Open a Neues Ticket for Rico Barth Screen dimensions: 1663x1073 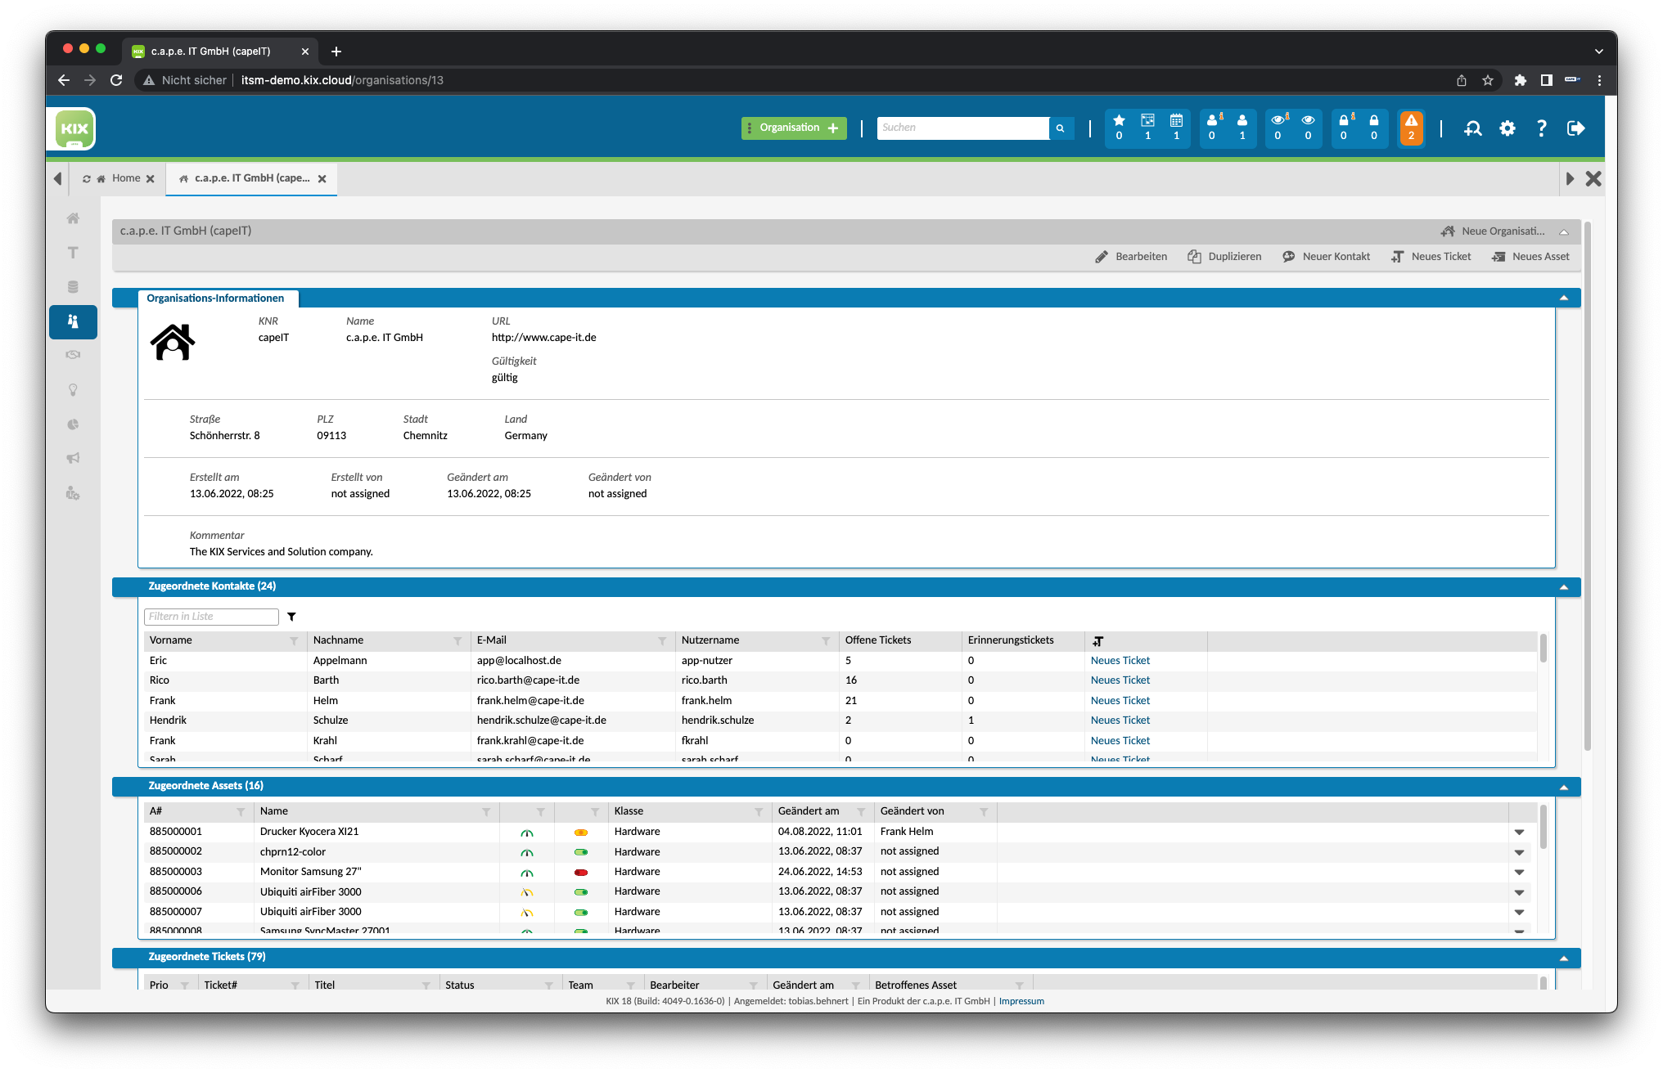(1120, 680)
